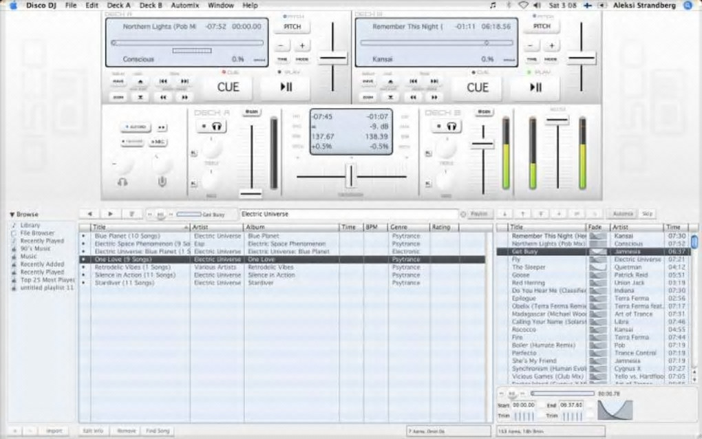This screenshot has height=439, width=702.
Task: Toggle Deck A TIME display mode
Action: (282, 59)
